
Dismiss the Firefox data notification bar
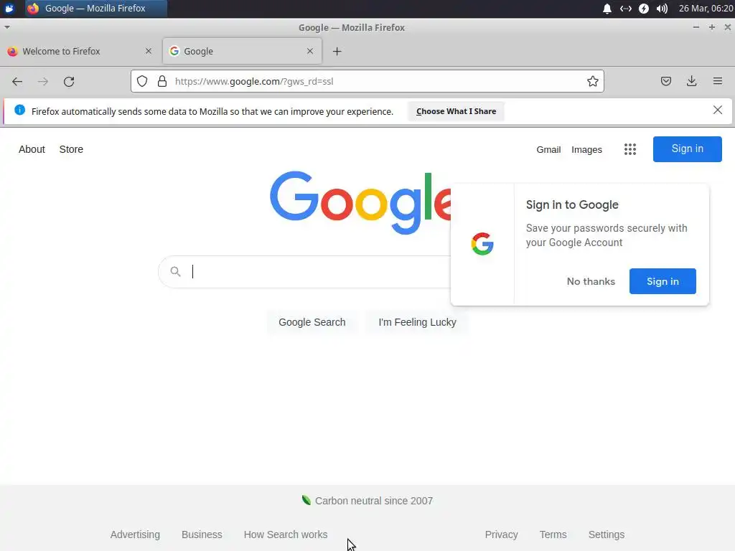pyautogui.click(x=717, y=110)
